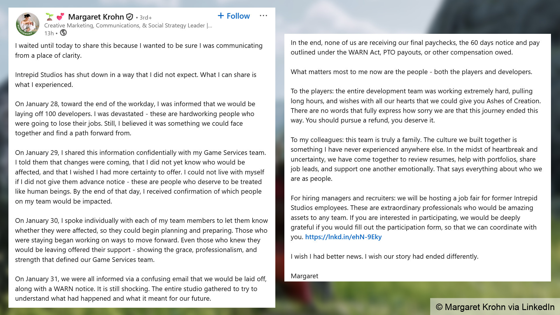Image resolution: width=560 pixels, height=315 pixels.
Task: Click the 'To the players' paragraph
Action: click(416, 106)
